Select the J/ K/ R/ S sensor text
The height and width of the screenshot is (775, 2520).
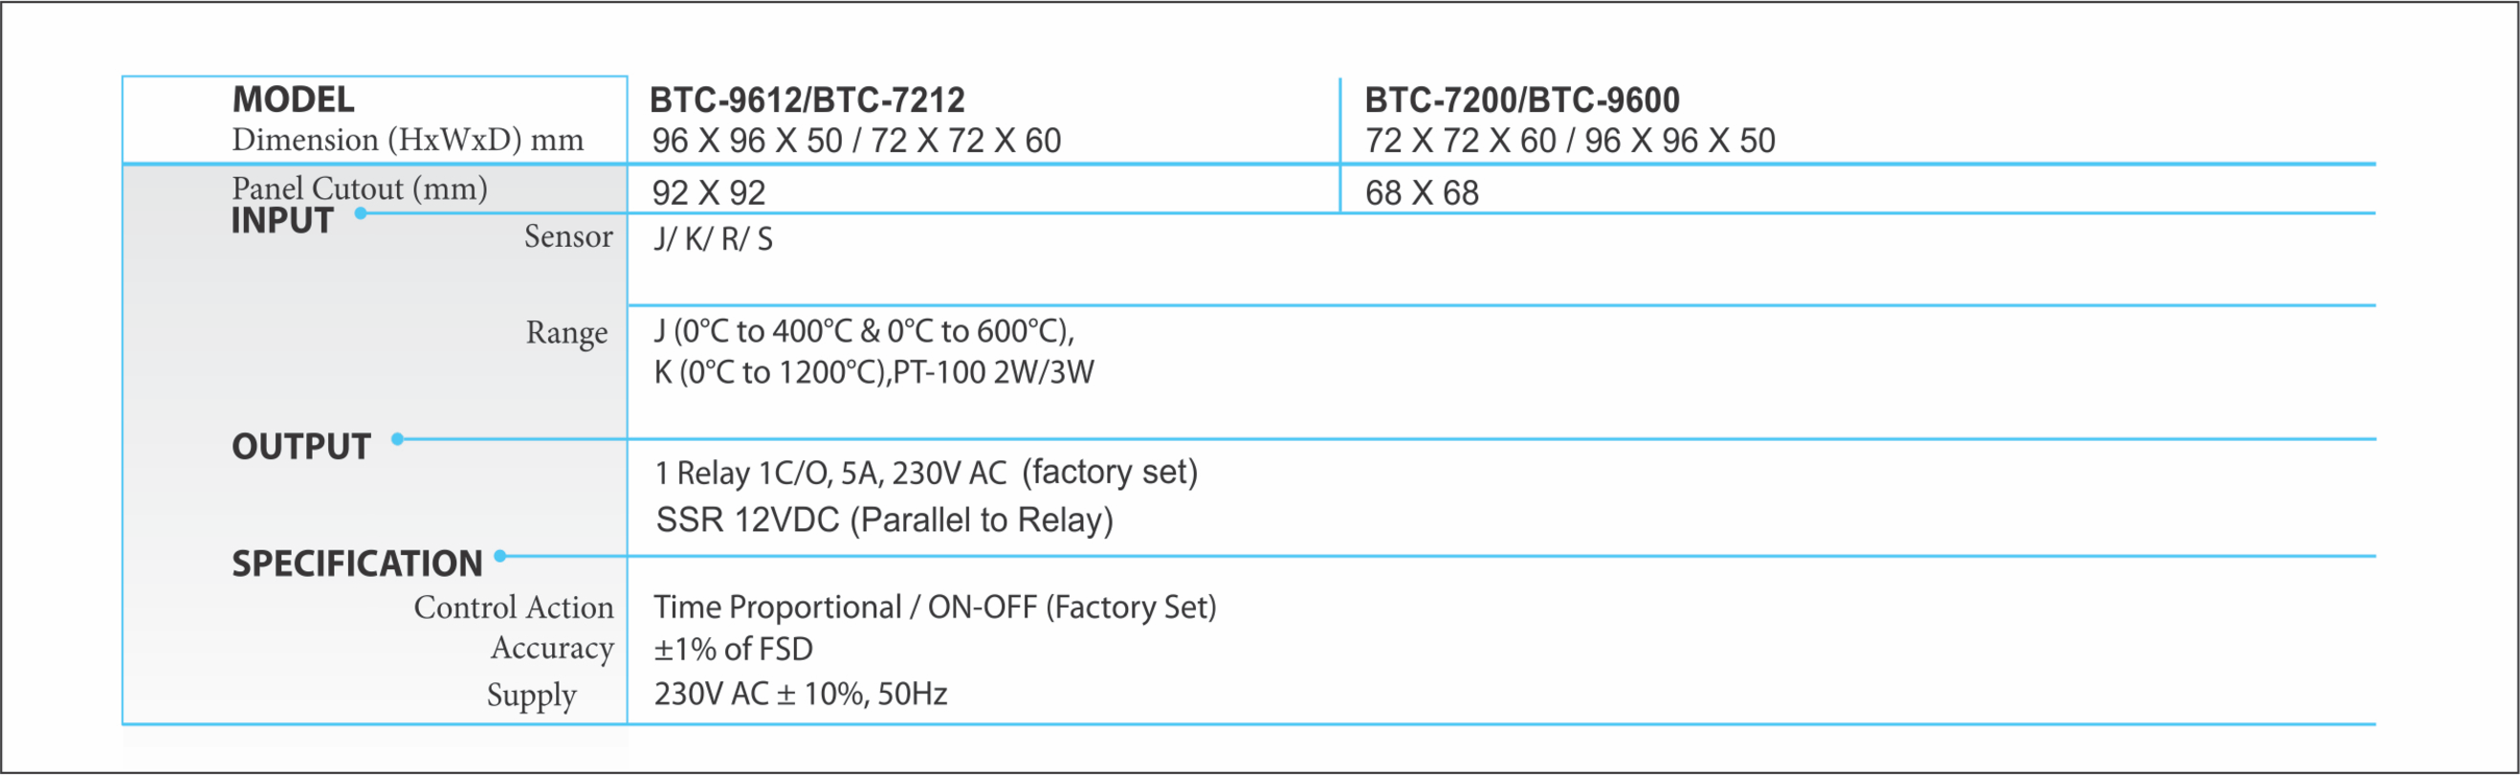tap(713, 239)
